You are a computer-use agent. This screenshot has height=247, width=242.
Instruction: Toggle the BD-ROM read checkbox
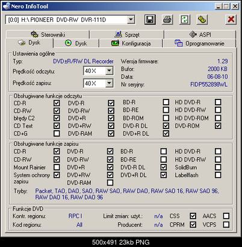point(166,118)
